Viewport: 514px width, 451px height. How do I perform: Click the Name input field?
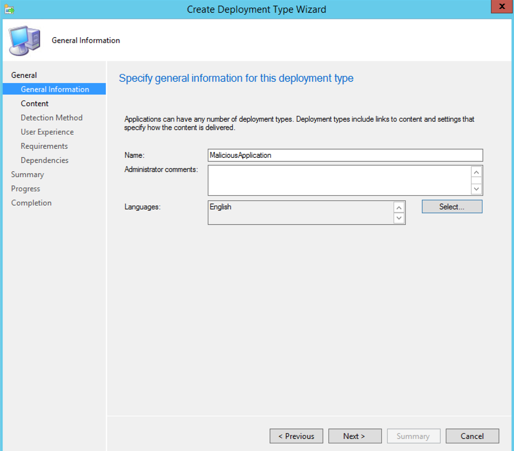coord(345,155)
